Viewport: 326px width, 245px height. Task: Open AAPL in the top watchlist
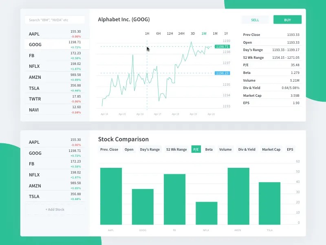[x=55, y=34]
